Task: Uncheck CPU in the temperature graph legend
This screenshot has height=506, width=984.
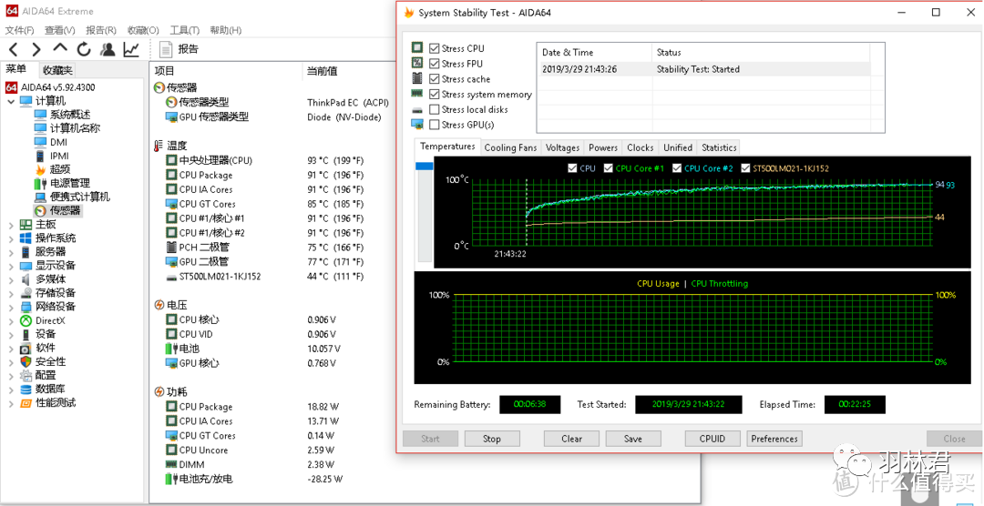Action: tap(571, 168)
